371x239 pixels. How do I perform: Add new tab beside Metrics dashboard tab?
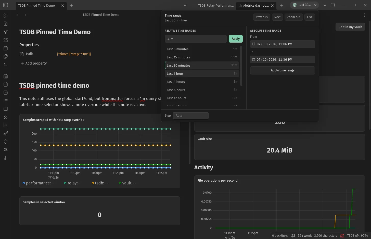(281, 5)
